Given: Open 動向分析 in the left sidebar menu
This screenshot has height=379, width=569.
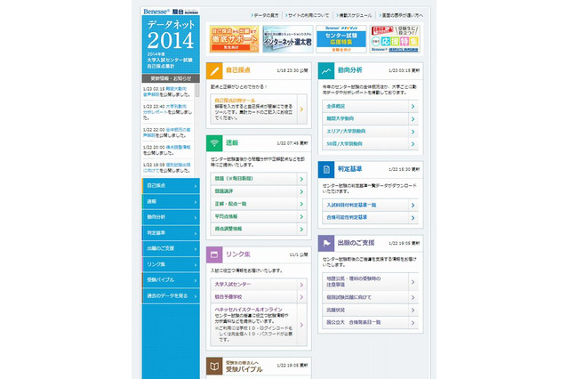Looking at the screenshot, I should point(171,217).
